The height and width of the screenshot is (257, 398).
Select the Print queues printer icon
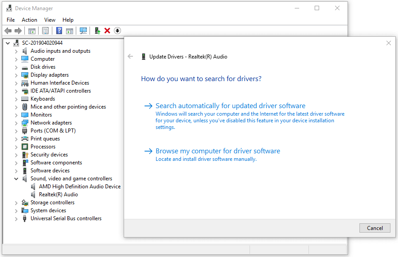coord(25,139)
